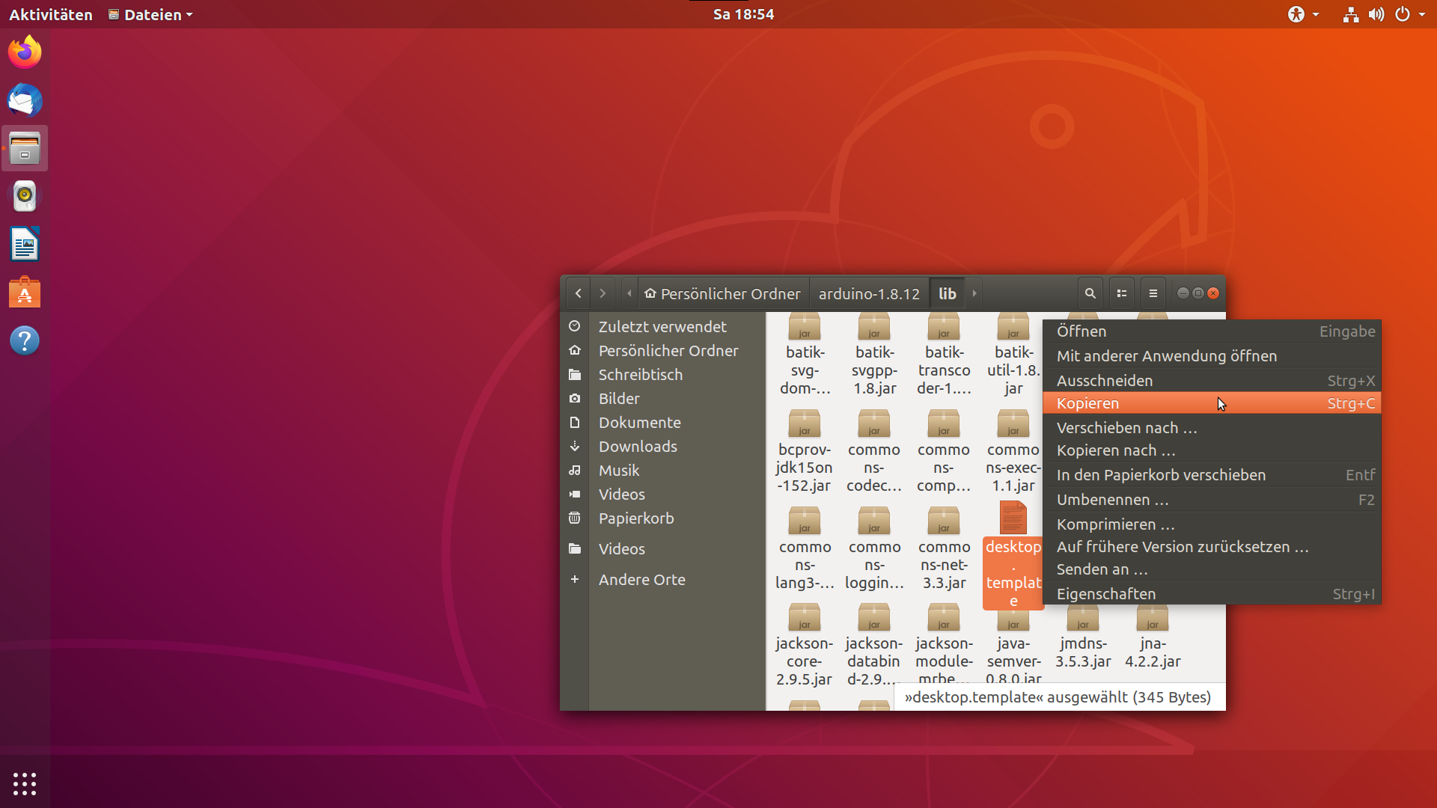Show applications grid
The width and height of the screenshot is (1437, 808).
pyautogui.click(x=25, y=783)
